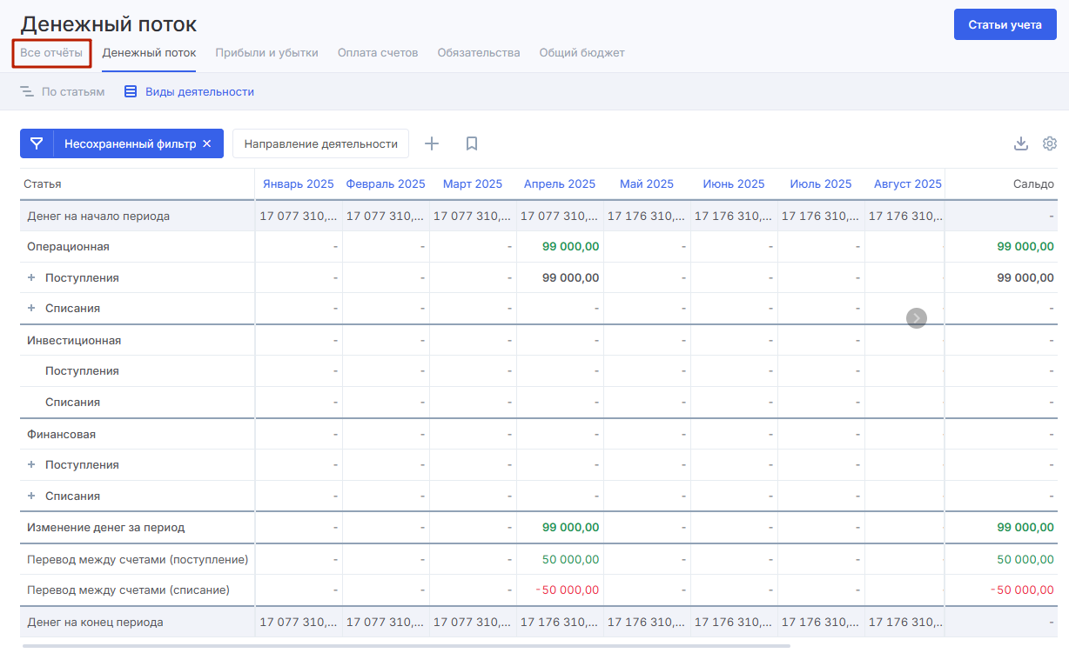
Task: Expand Списания under Финансовая
Action: click(31, 496)
